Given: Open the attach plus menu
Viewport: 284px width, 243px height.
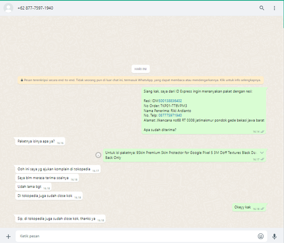Looking at the screenshot, I should point(9,236).
